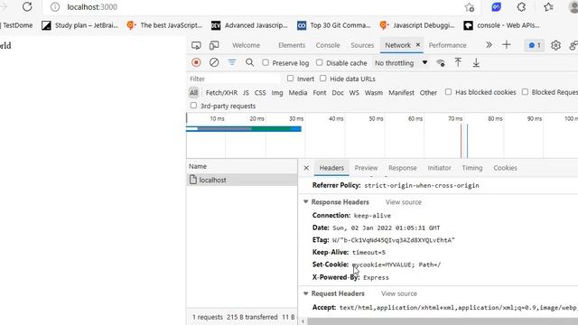Image resolution: width=578 pixels, height=325 pixels.
Task: Export HAR file with download arrow icon
Action: tap(476, 62)
